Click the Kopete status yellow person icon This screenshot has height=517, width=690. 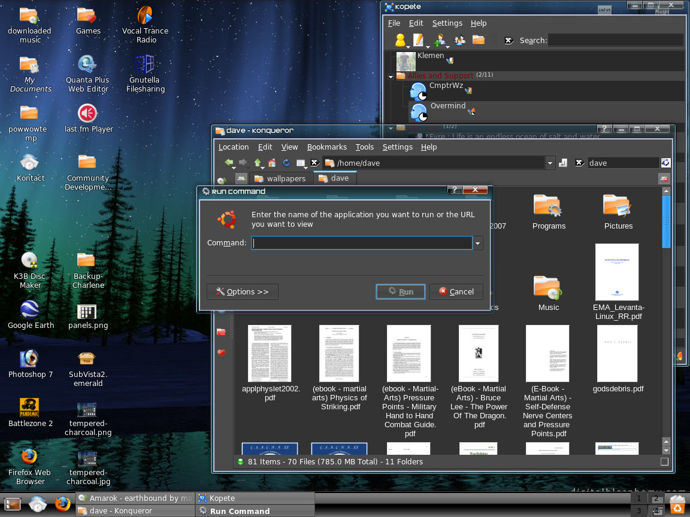coord(400,40)
